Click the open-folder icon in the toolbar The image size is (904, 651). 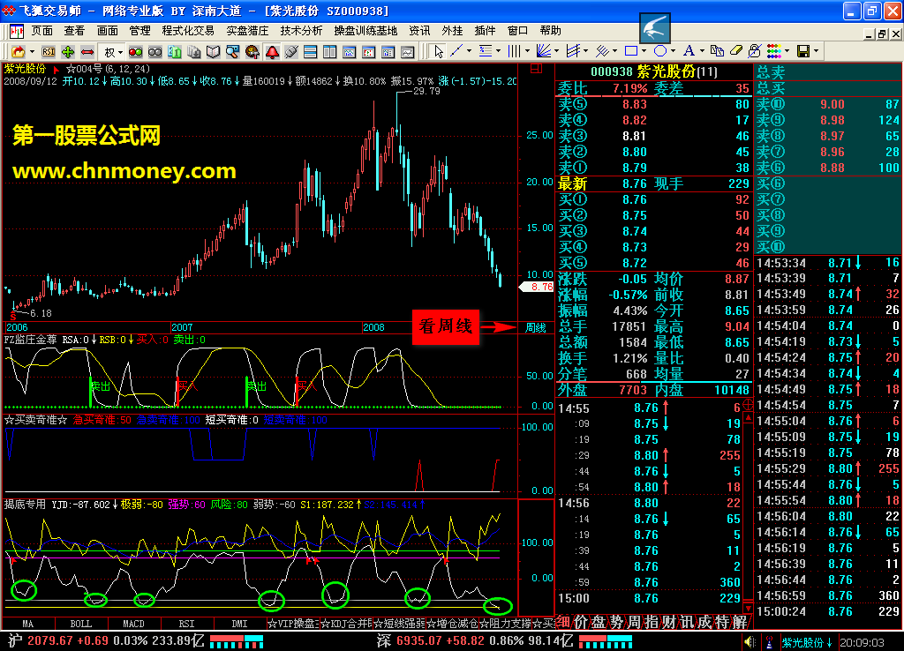(18, 52)
